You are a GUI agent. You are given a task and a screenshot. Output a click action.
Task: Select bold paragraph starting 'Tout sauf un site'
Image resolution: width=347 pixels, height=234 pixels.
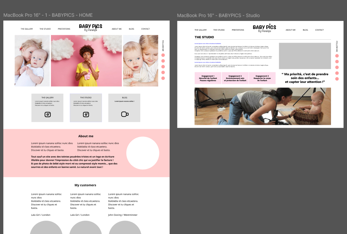pyautogui.click(x=74, y=162)
